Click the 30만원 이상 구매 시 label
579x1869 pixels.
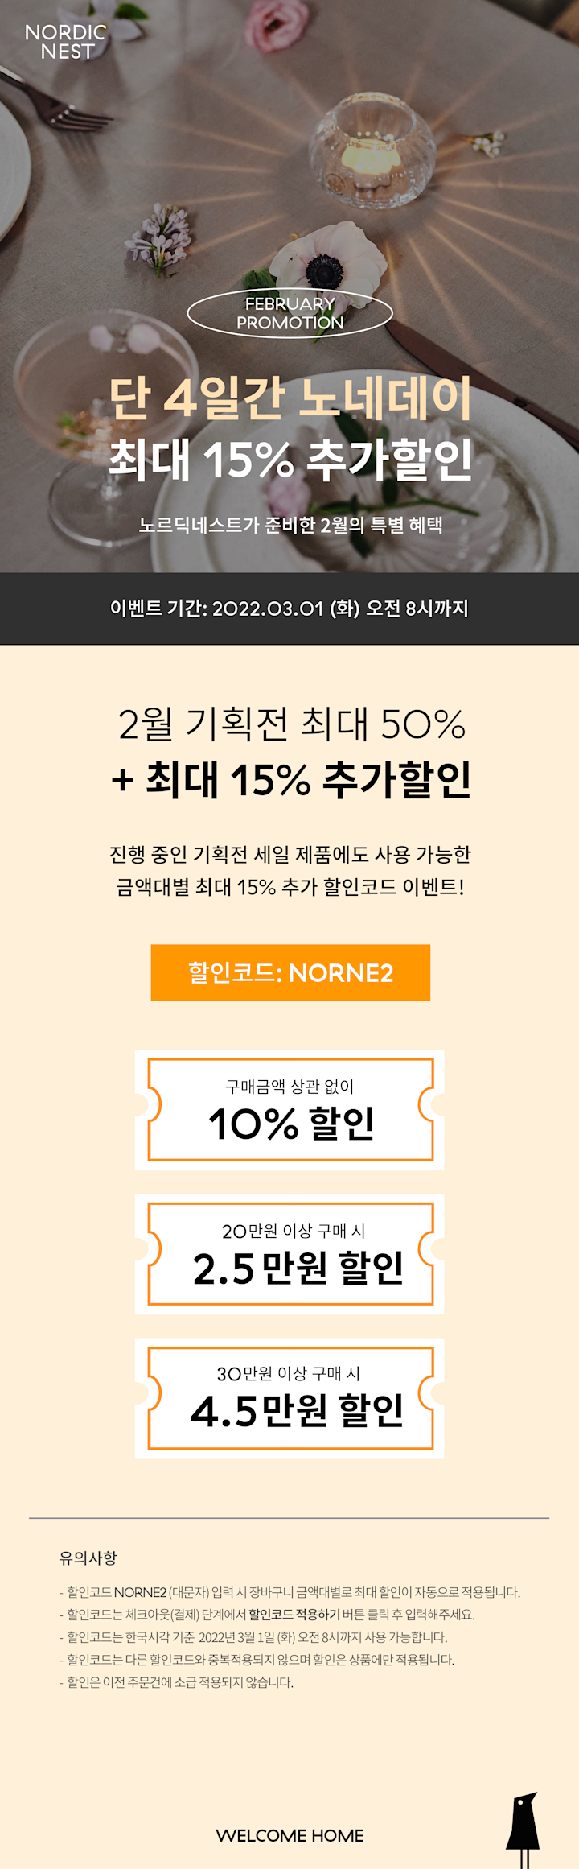click(289, 1373)
